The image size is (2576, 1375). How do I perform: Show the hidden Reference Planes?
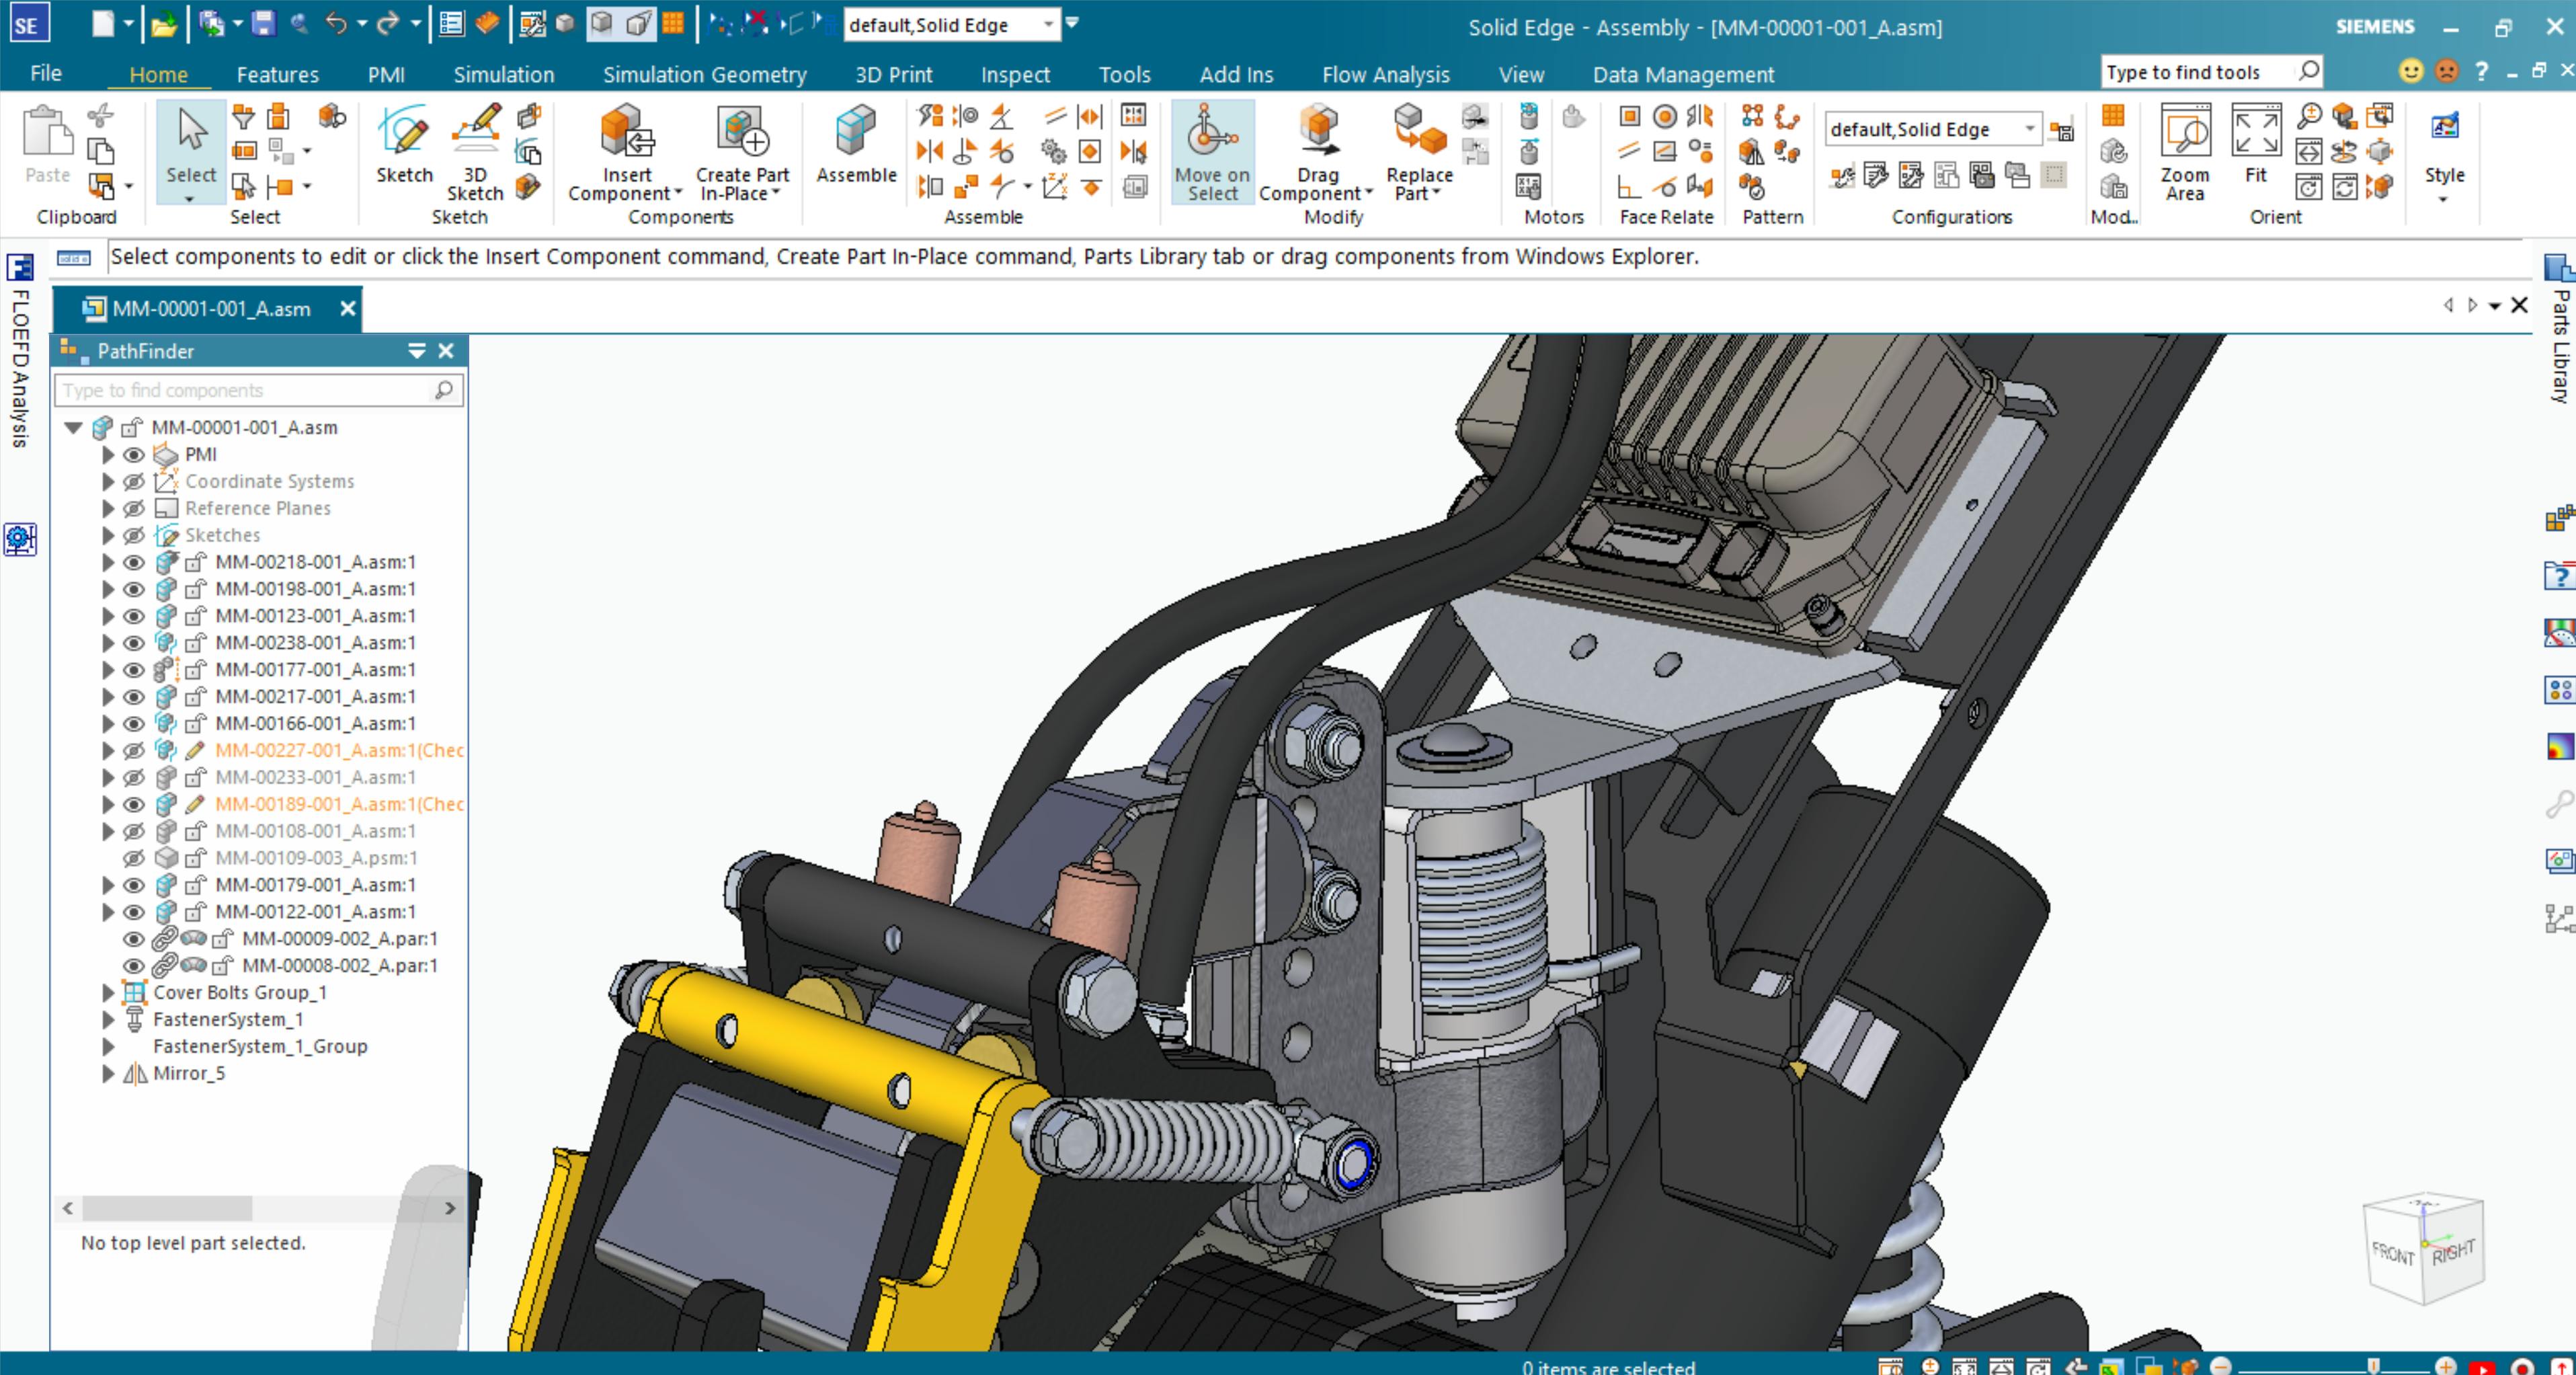pos(133,508)
